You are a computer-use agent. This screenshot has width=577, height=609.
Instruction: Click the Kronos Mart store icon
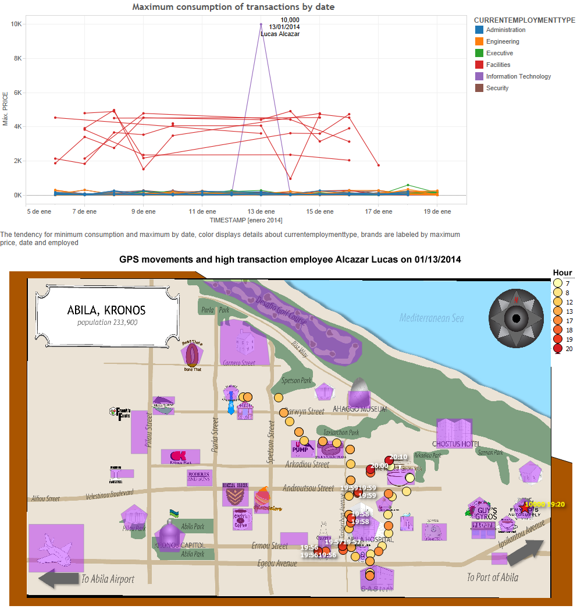coord(180,456)
